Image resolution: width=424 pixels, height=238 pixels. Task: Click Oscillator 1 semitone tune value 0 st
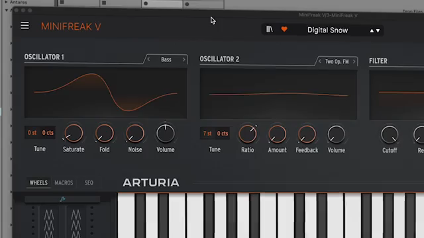(x=32, y=132)
